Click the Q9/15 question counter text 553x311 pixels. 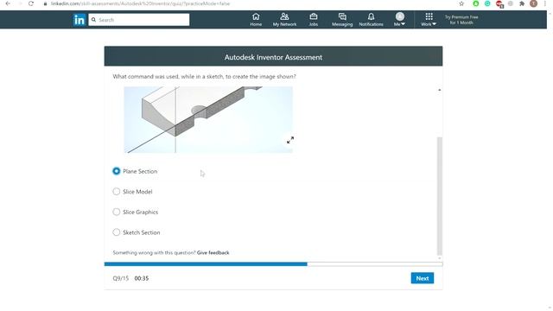121,278
